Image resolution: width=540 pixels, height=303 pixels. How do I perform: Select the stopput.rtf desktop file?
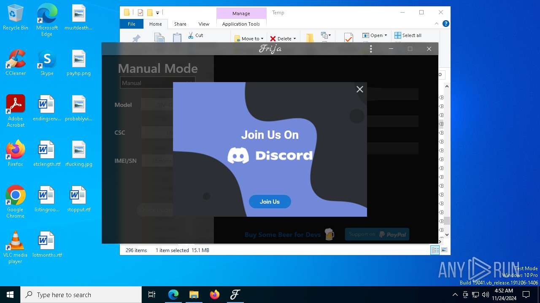coord(78,199)
